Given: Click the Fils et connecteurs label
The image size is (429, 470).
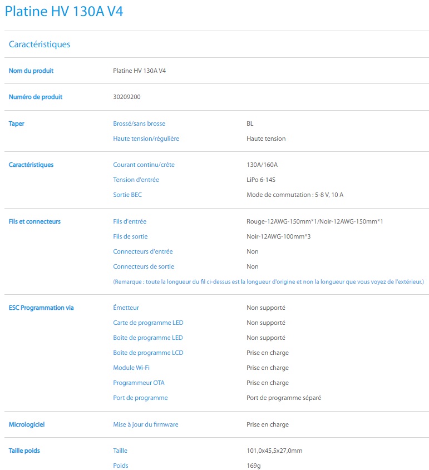Looking at the screenshot, I should [34, 221].
